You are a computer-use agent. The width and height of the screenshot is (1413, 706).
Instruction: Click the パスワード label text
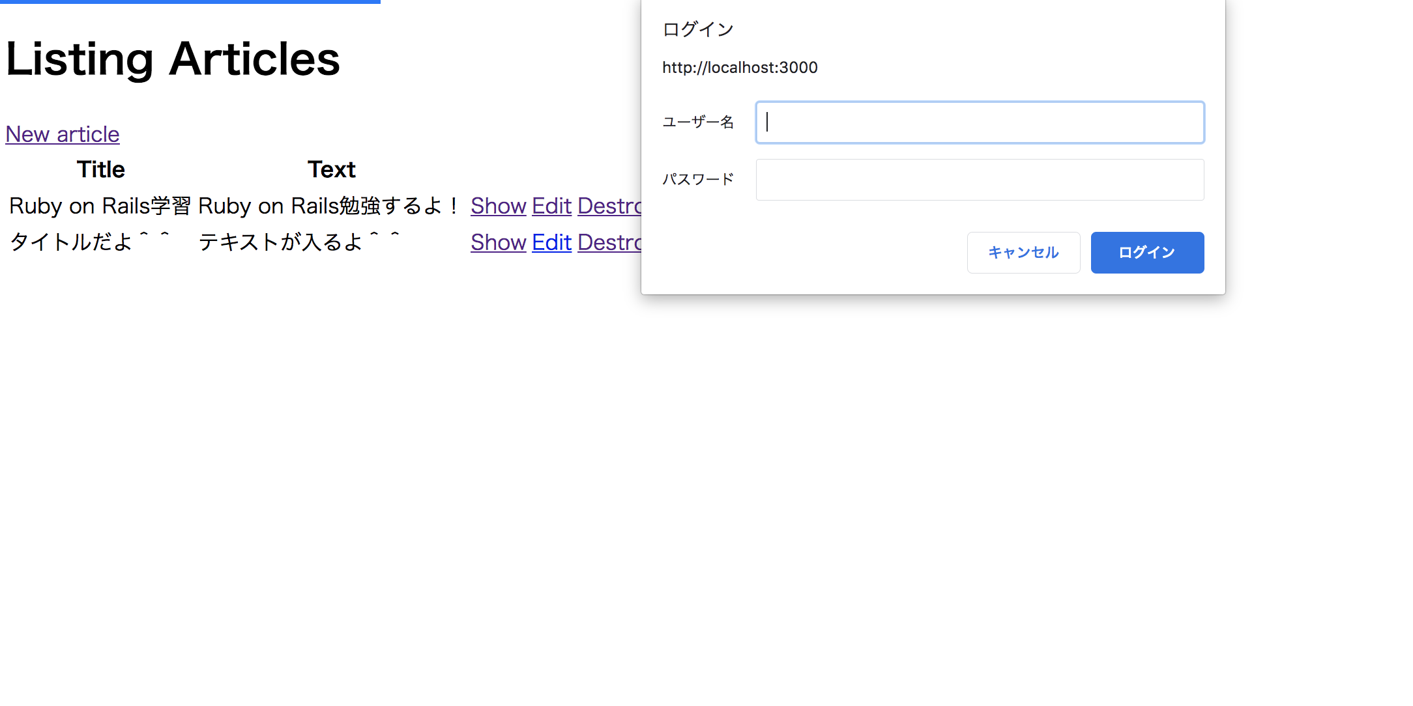click(698, 180)
